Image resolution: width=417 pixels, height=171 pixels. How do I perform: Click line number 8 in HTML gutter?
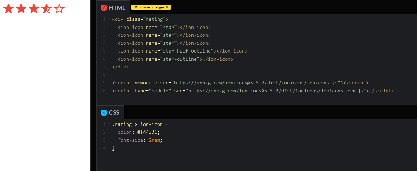[x=104, y=75]
